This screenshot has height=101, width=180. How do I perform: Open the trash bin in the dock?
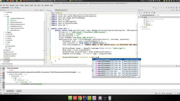click(110, 98)
